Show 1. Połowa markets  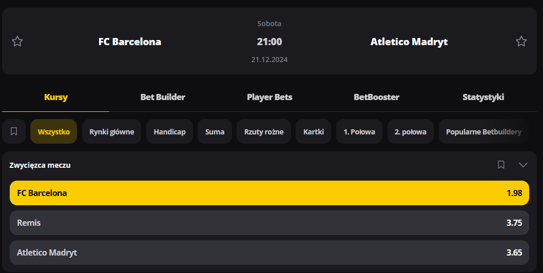pos(359,132)
